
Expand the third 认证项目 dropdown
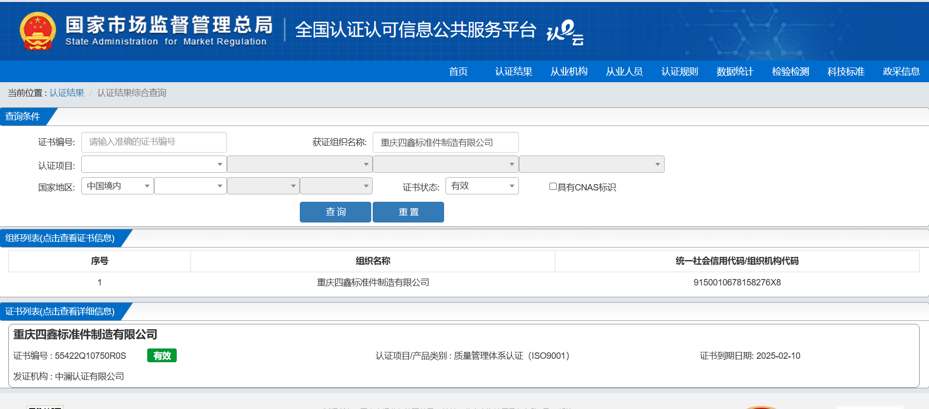pos(446,164)
